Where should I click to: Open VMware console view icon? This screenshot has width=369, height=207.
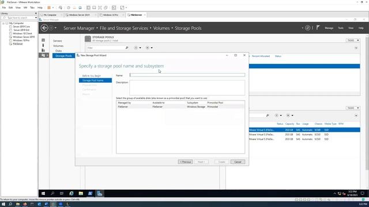coord(114,7)
